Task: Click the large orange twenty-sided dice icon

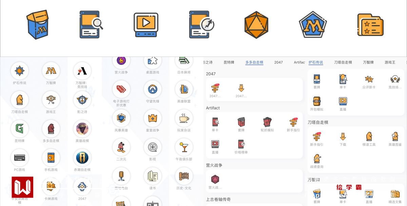Action: [x=256, y=25]
